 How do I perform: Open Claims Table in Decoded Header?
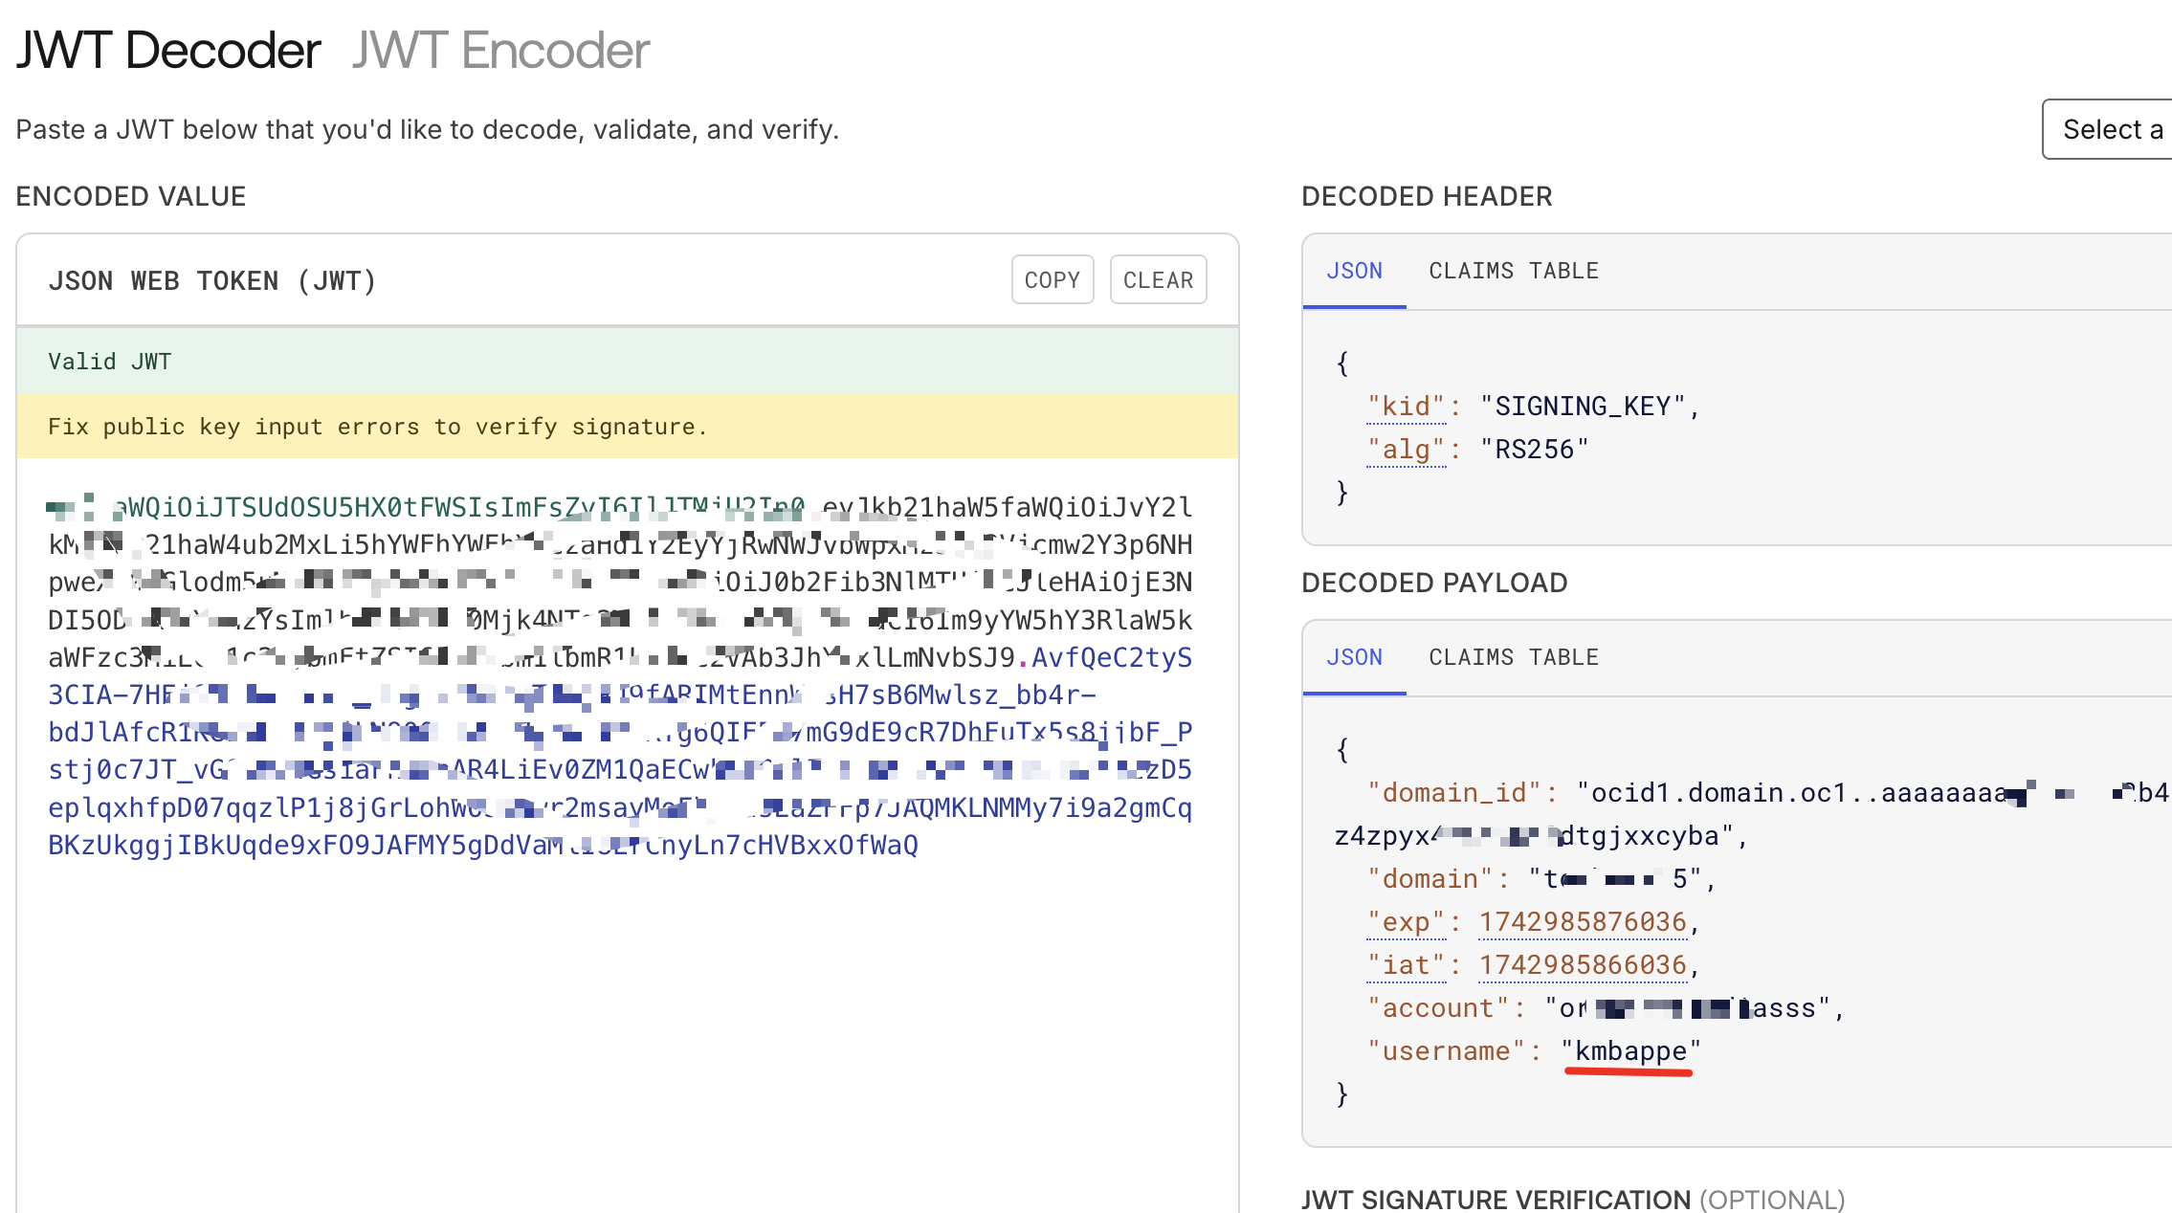click(x=1513, y=271)
